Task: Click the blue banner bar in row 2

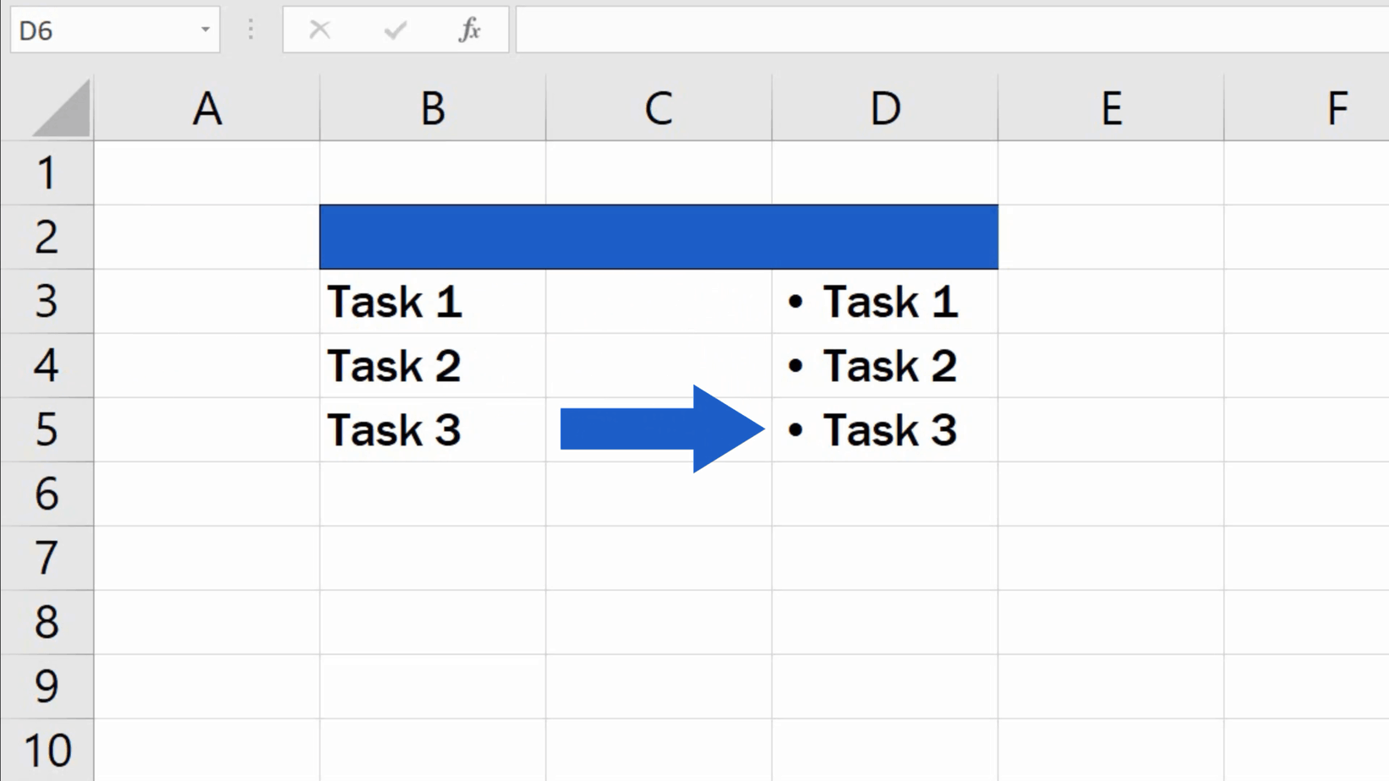Action: [x=659, y=237]
